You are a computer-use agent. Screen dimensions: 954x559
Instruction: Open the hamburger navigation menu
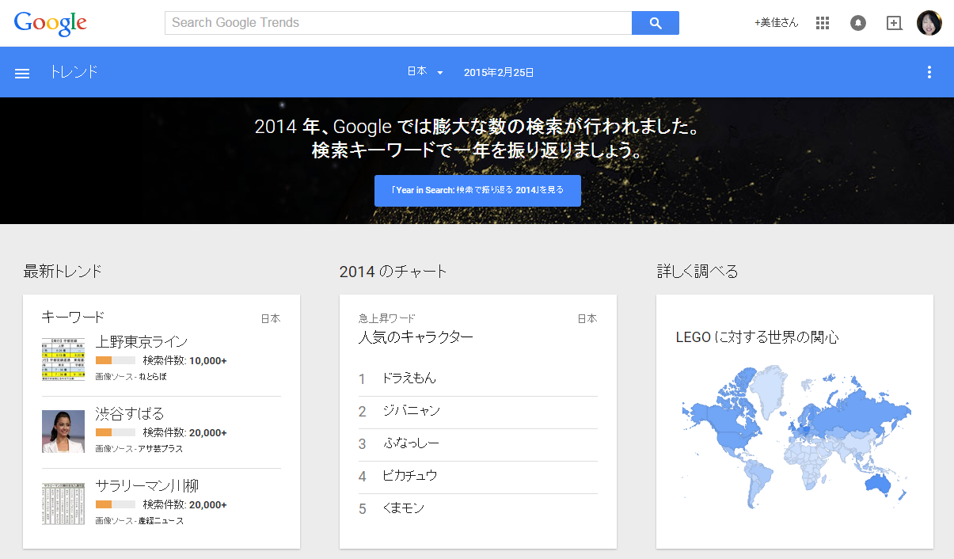[22, 73]
